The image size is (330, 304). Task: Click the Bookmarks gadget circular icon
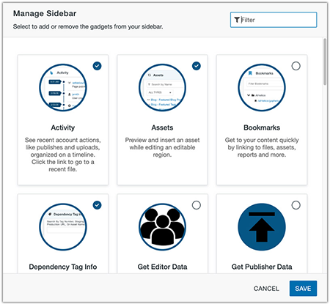tap(262, 87)
